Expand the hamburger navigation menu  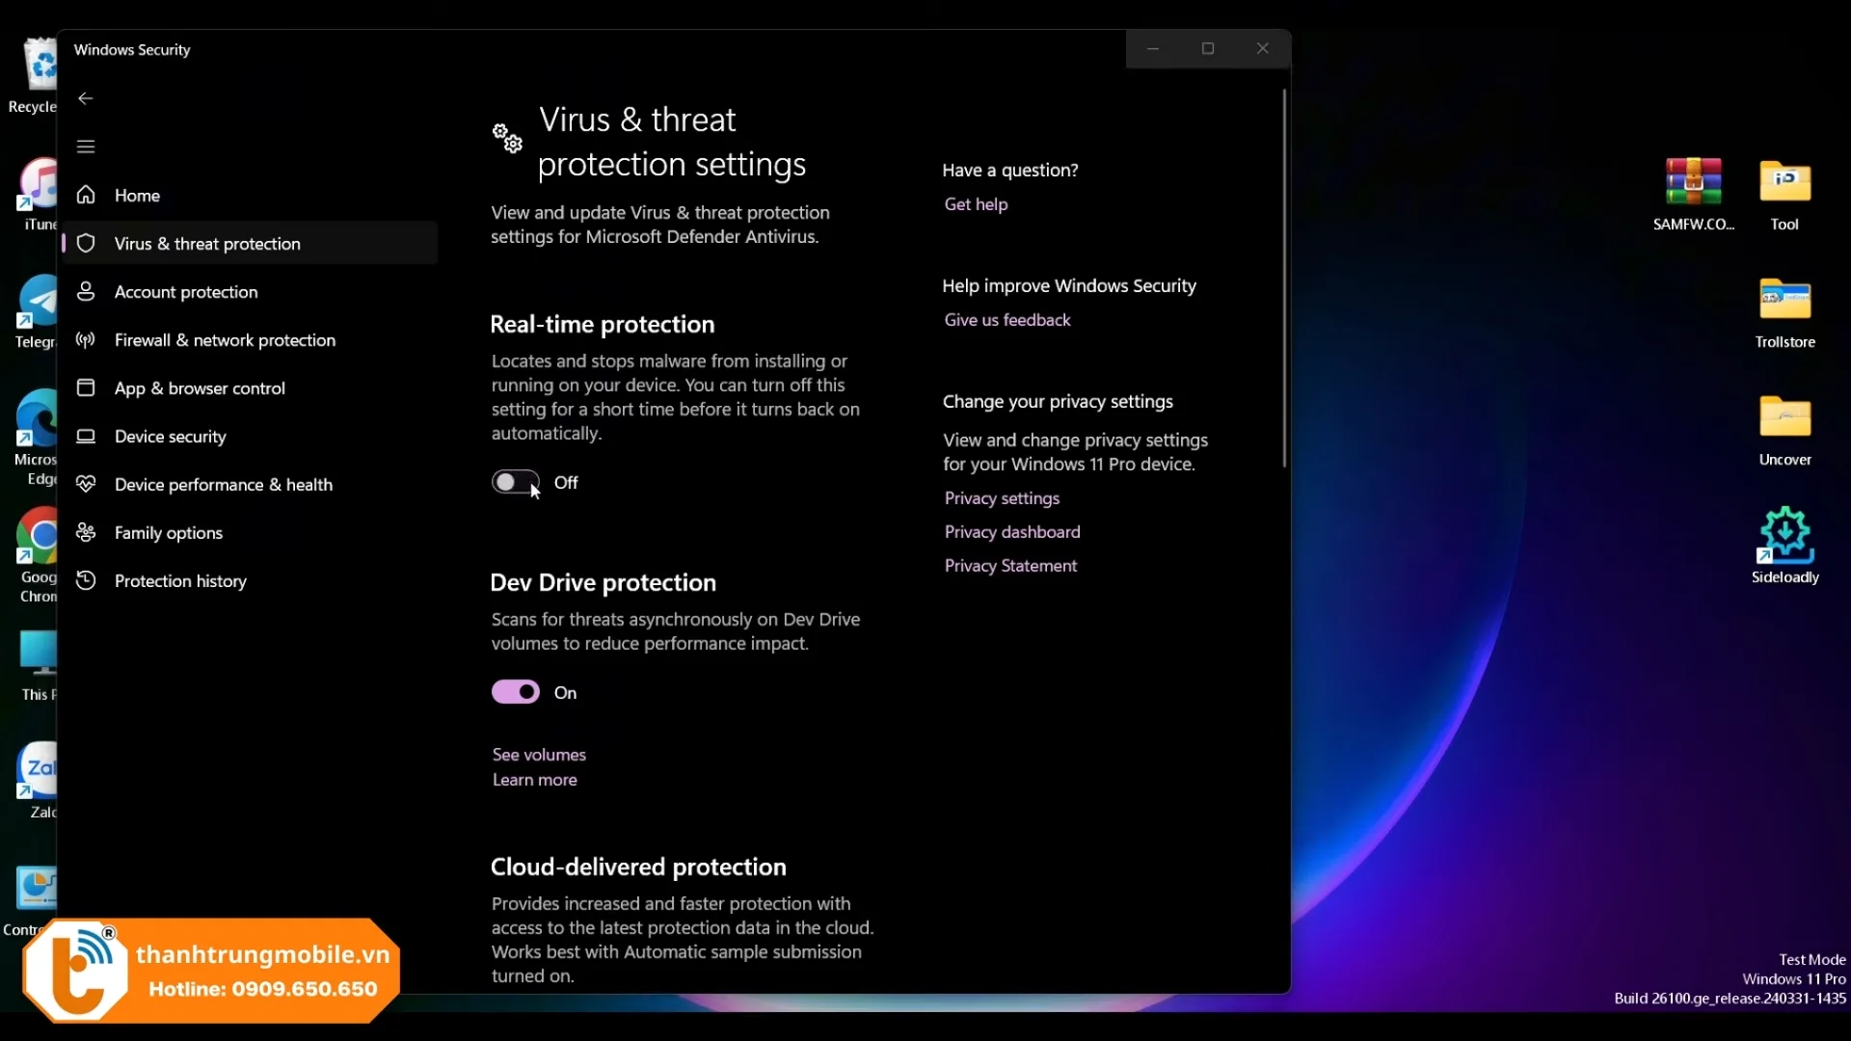coord(86,147)
